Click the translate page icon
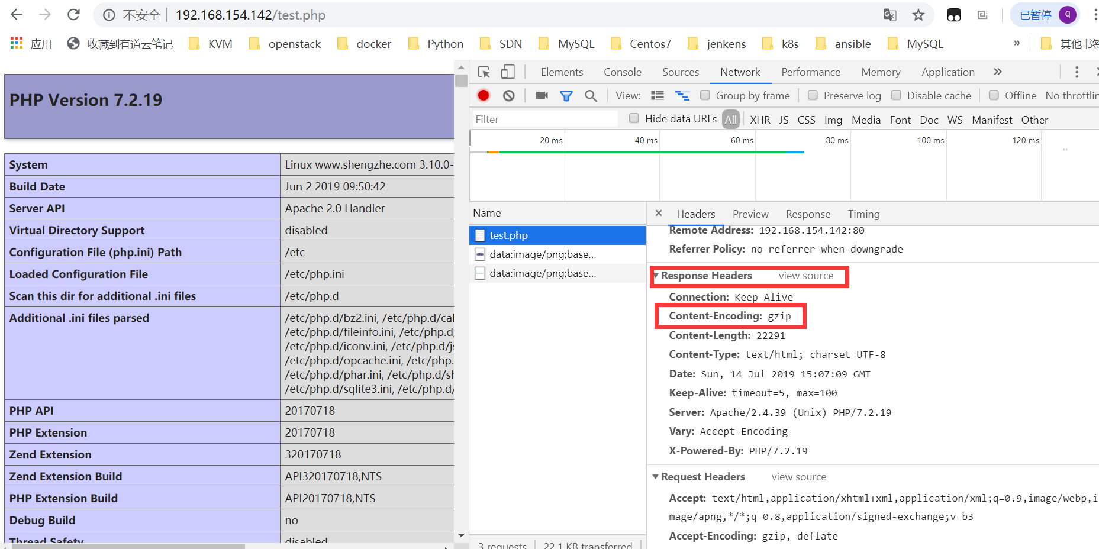The image size is (1099, 549). (x=890, y=15)
